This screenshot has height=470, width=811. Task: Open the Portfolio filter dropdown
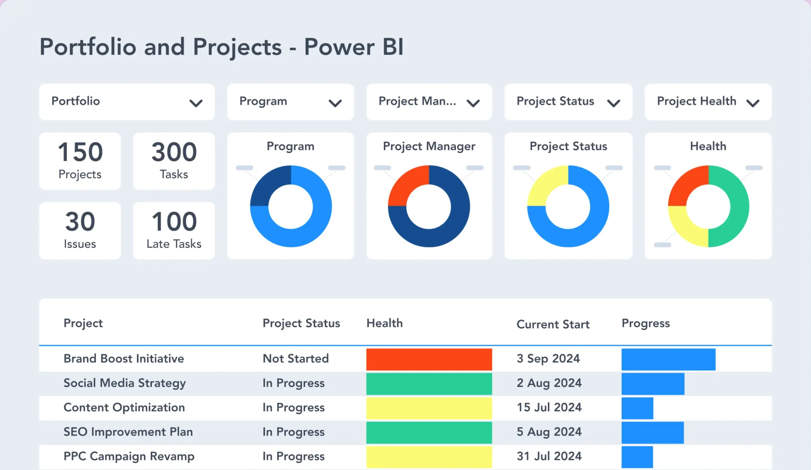127,102
